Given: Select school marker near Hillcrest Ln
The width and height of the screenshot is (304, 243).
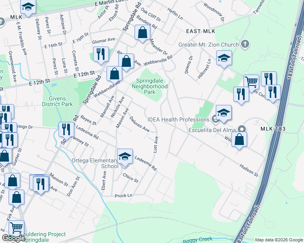Looking at the screenshot, I should click(x=224, y=58).
